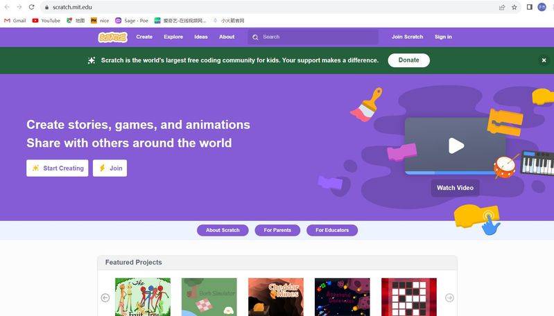Screen dimensions: 554x316
Task: Open the red checkered project thumbnail
Action: [x=409, y=297]
